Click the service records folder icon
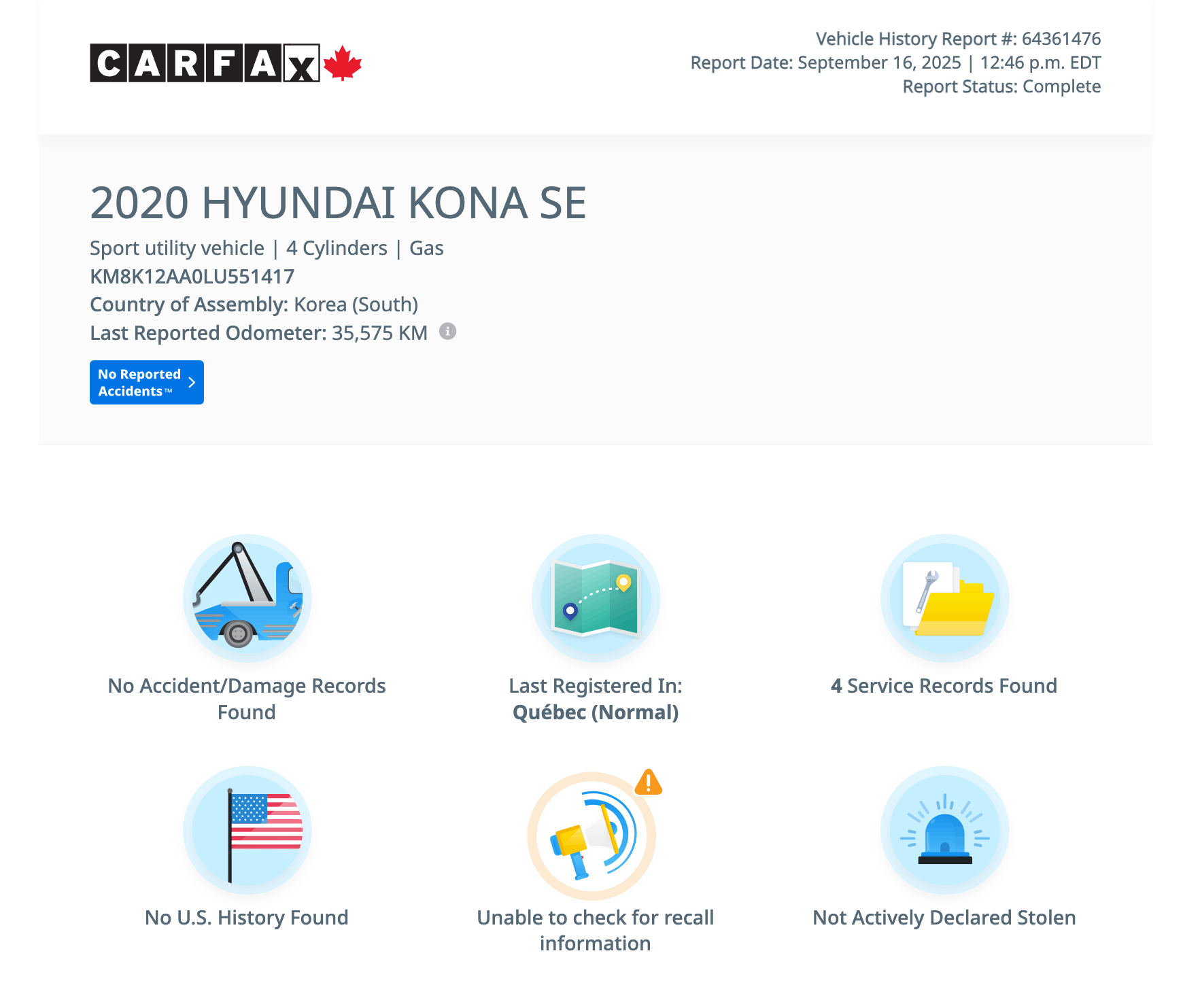1183x983 pixels. point(944,598)
